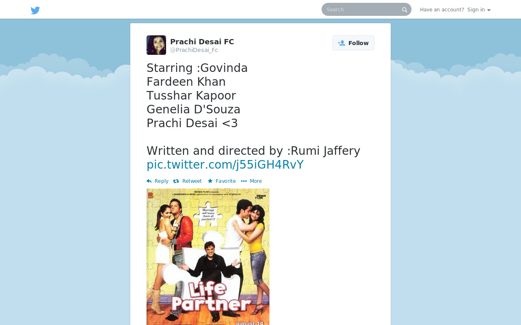Open the pic.twitter.com/j55iGH4RvY link
The image size is (521, 325).
[225, 165]
